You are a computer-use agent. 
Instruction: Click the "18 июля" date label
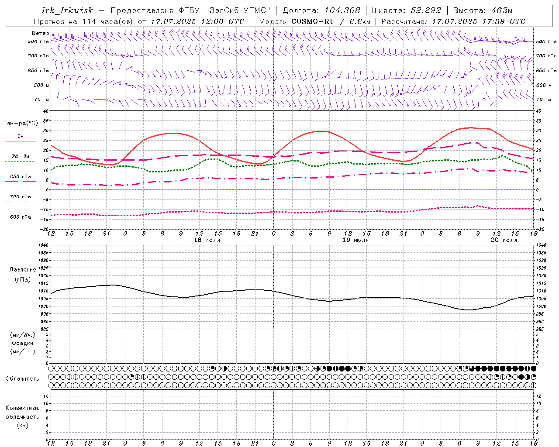pyautogui.click(x=207, y=240)
